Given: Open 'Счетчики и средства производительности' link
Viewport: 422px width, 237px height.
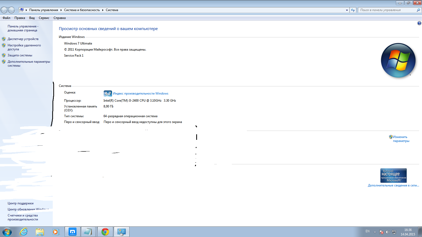Looking at the screenshot, I should click(23, 217).
